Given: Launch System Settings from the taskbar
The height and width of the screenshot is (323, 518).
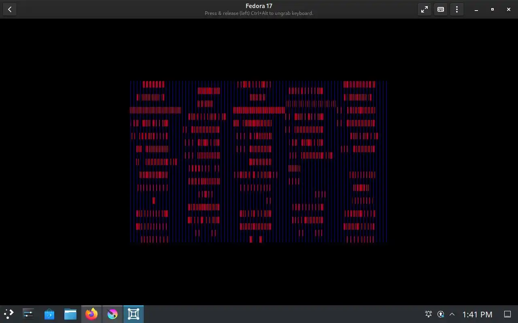Looking at the screenshot, I should tap(28, 314).
